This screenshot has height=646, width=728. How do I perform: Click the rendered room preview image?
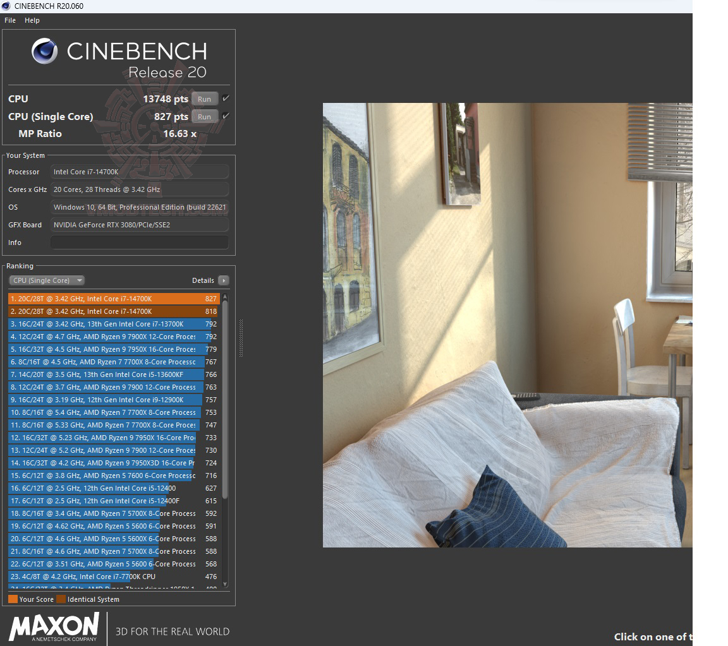click(507, 325)
